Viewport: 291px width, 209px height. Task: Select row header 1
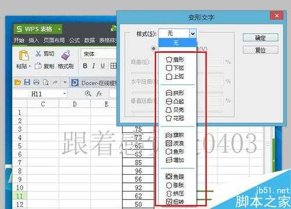(x=19, y=113)
